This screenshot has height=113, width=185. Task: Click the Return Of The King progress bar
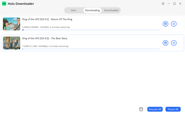point(91,30)
